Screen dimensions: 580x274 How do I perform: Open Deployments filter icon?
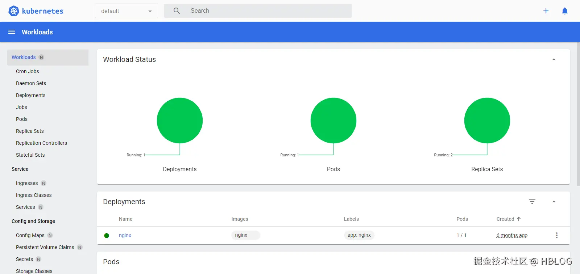pyautogui.click(x=532, y=202)
